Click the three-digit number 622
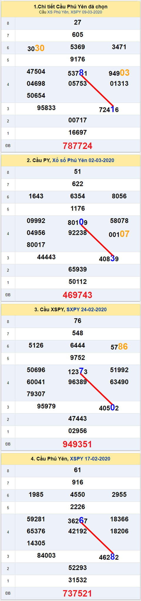This screenshot has height=601, width=141. click(x=78, y=184)
